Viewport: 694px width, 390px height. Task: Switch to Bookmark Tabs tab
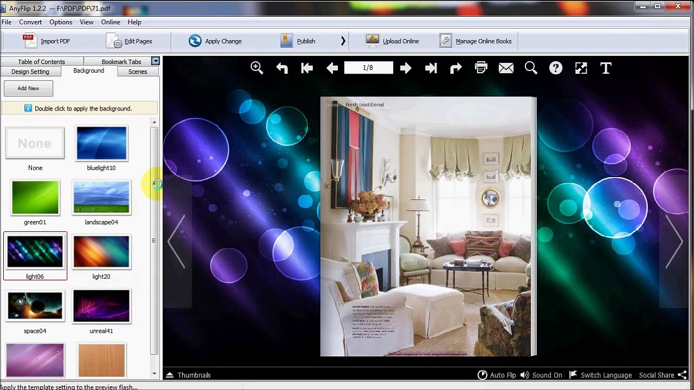tap(121, 62)
